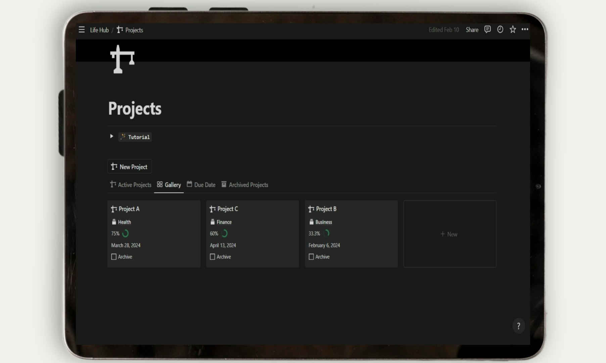Click the Business area icon
This screenshot has width=606, height=363.
(311, 222)
